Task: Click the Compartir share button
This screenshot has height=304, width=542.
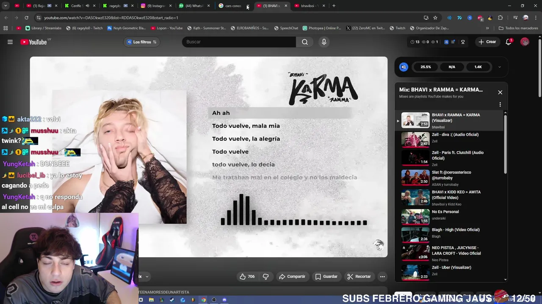Action: [x=292, y=277]
